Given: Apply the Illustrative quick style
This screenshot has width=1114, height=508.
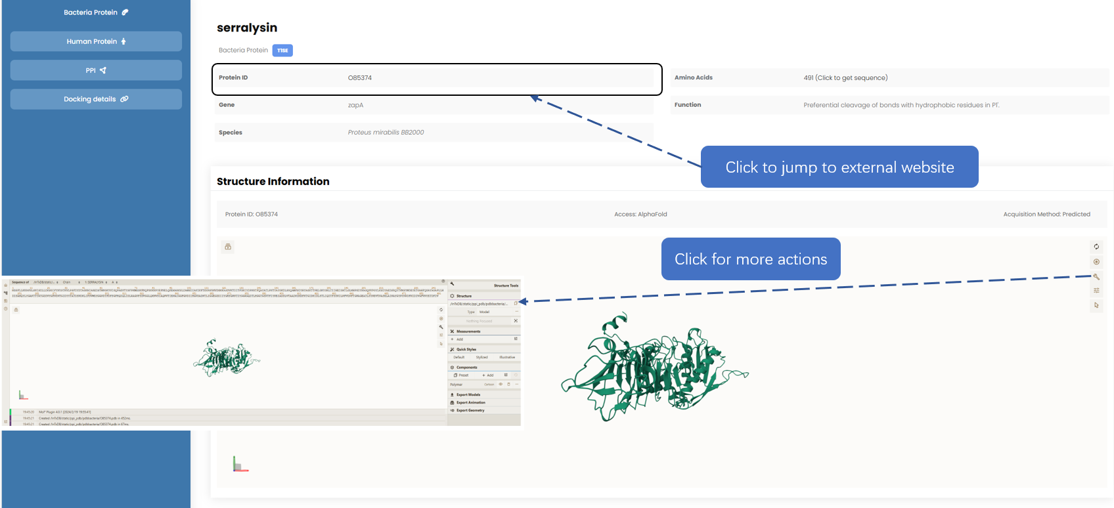Looking at the screenshot, I should coord(507,358).
